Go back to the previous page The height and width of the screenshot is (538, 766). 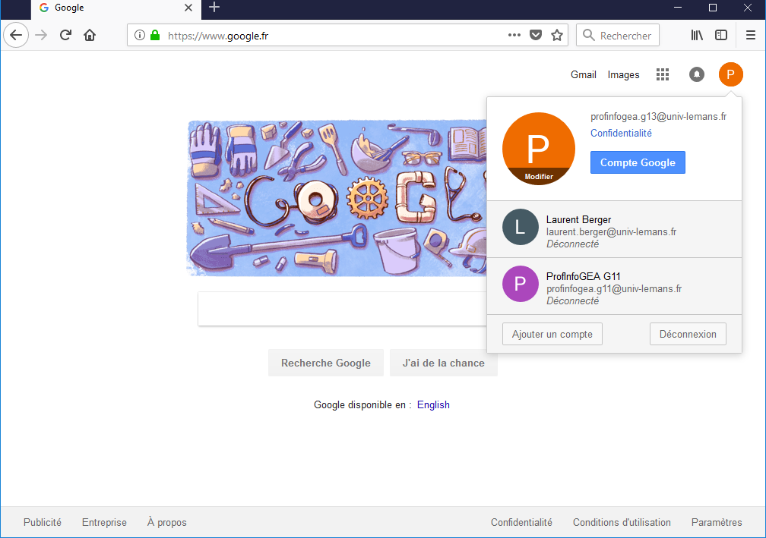(x=16, y=35)
